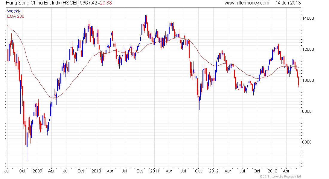Open the www.fullermoney.com website text
The image size is (329, 179).
246,3
